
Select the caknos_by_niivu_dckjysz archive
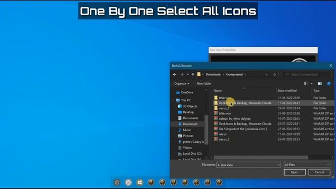coord(235,119)
